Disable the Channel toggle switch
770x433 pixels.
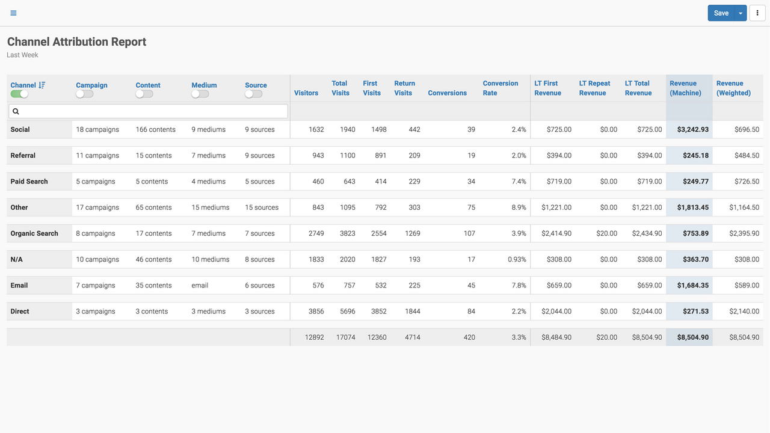[x=19, y=94]
